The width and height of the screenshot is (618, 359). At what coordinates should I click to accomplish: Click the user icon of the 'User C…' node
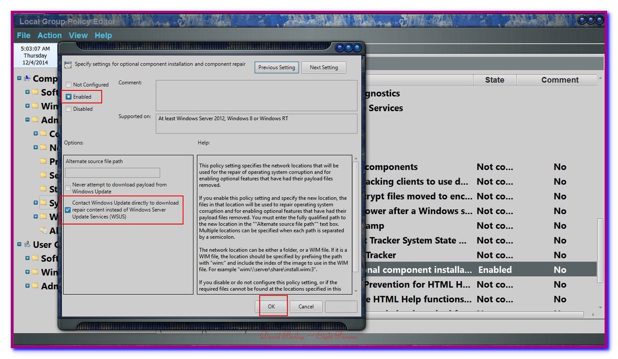pyautogui.click(x=27, y=244)
